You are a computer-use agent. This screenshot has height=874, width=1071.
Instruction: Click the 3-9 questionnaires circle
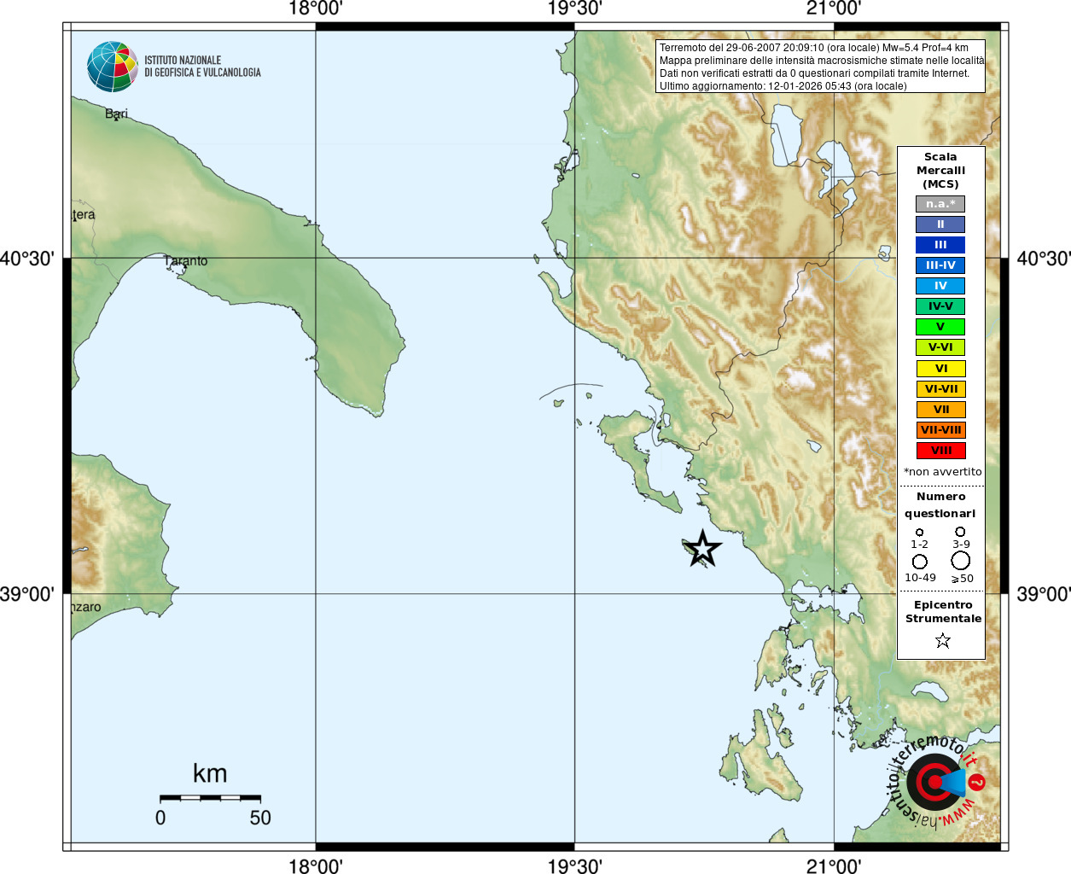pyautogui.click(x=960, y=532)
